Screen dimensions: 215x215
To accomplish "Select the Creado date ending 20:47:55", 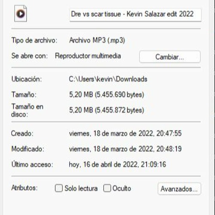I will (x=126, y=133).
